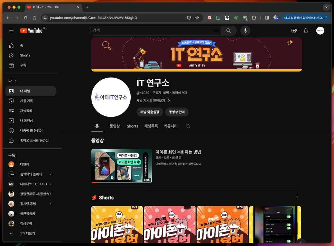Open 나중에 볼 동영상 list

(30, 131)
